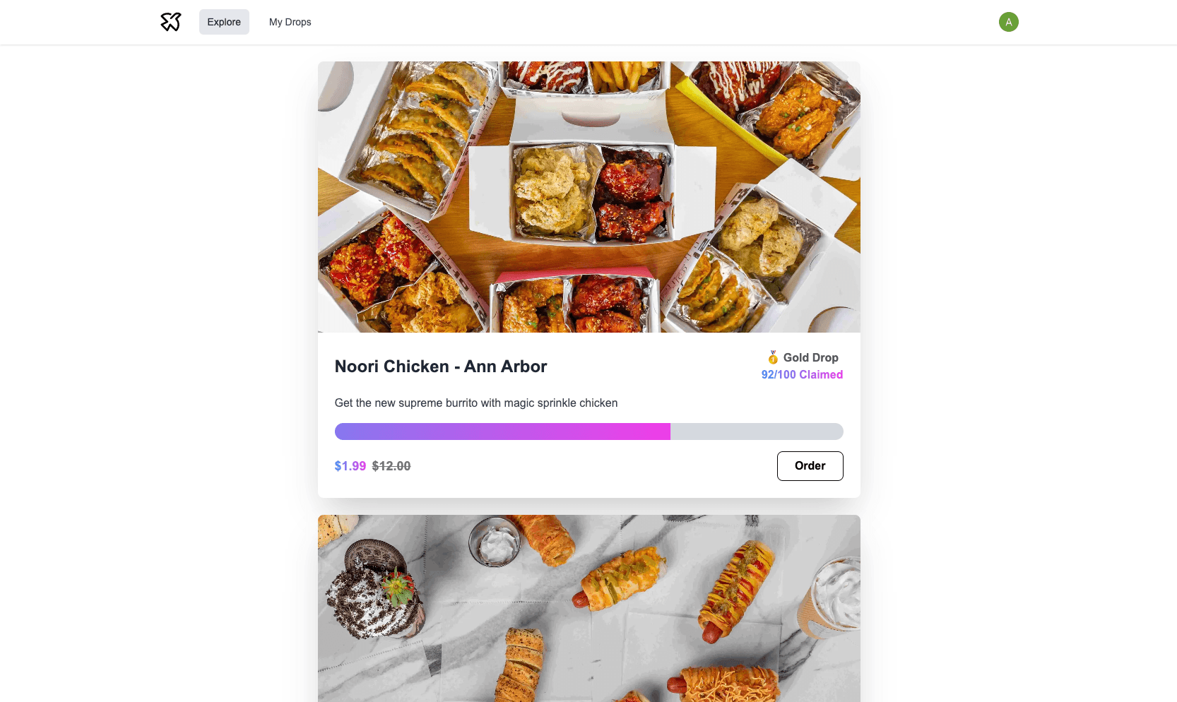The height and width of the screenshot is (702, 1177).
Task: Click the hot dog drop image below
Action: point(588,607)
